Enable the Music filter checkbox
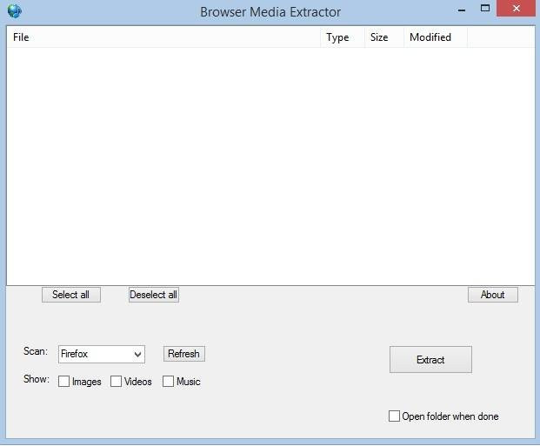 (x=168, y=382)
